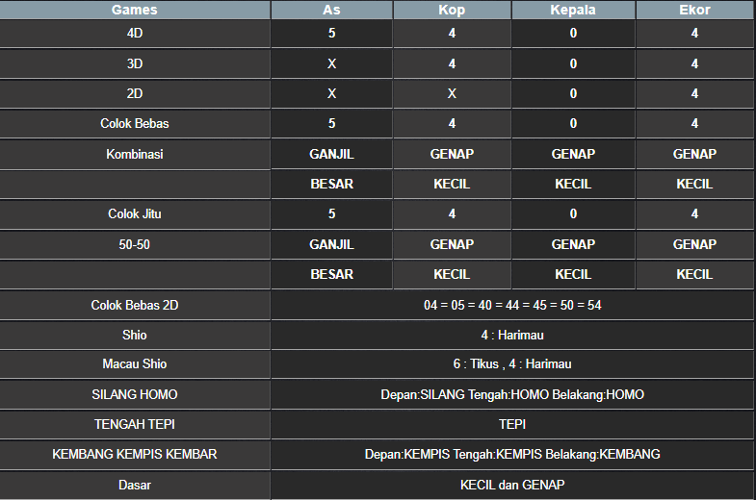Select the 2D row label

135,93
